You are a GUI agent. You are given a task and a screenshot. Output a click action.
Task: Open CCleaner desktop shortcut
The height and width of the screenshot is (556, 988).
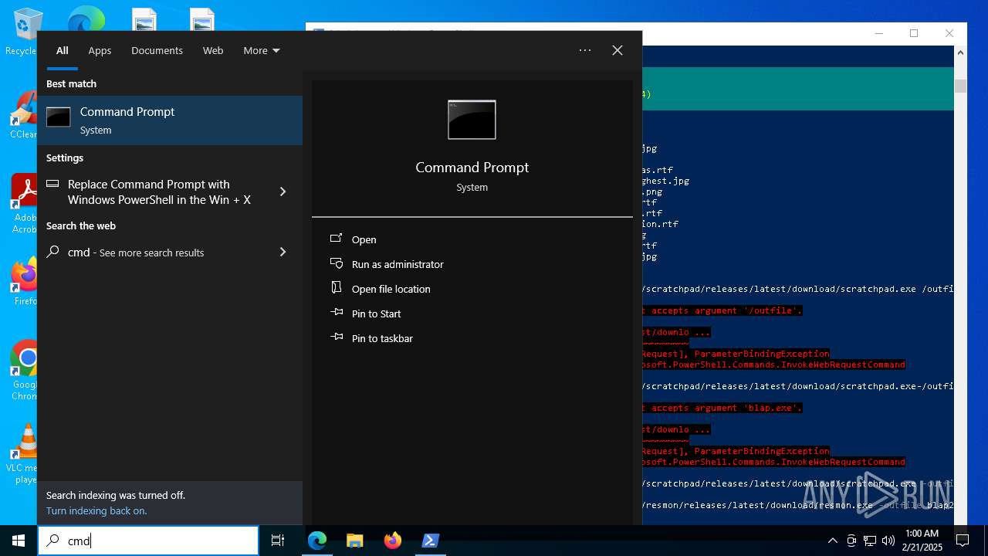click(24, 116)
